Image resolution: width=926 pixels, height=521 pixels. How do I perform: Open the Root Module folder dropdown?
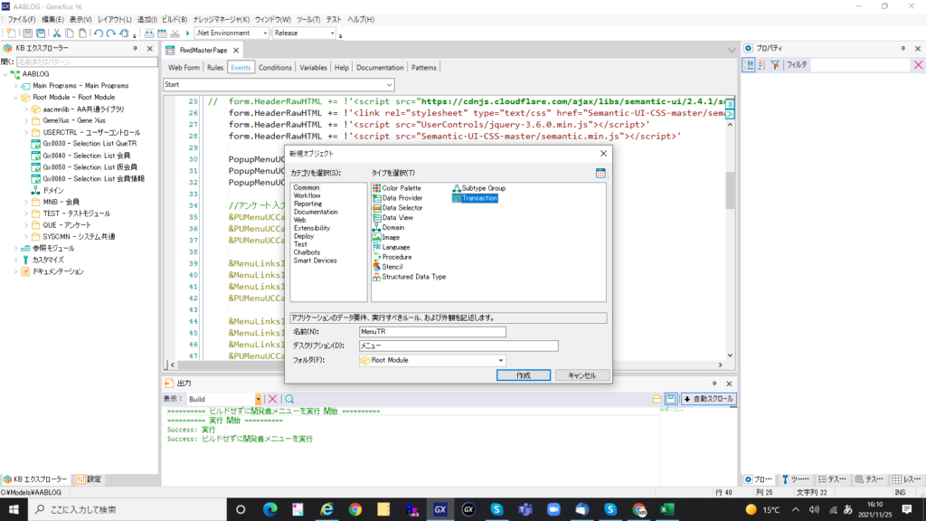pos(501,360)
